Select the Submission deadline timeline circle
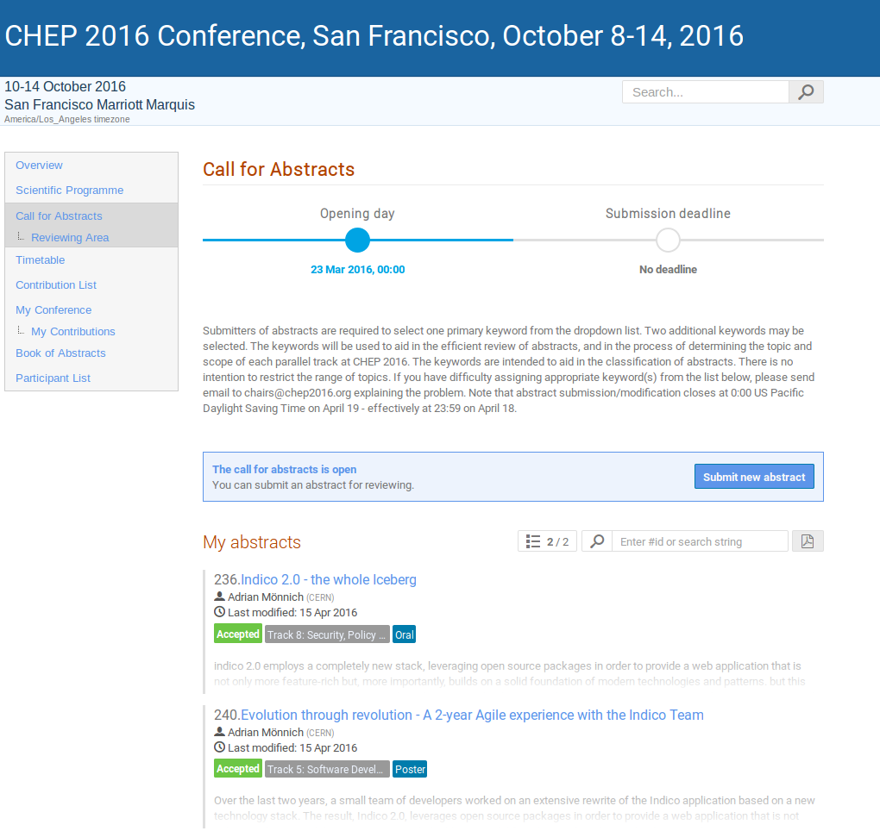The width and height of the screenshot is (880, 831). tap(668, 240)
